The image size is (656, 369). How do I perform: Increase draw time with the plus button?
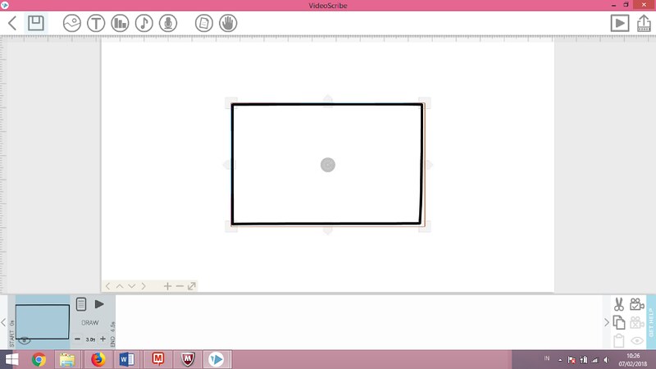click(103, 339)
